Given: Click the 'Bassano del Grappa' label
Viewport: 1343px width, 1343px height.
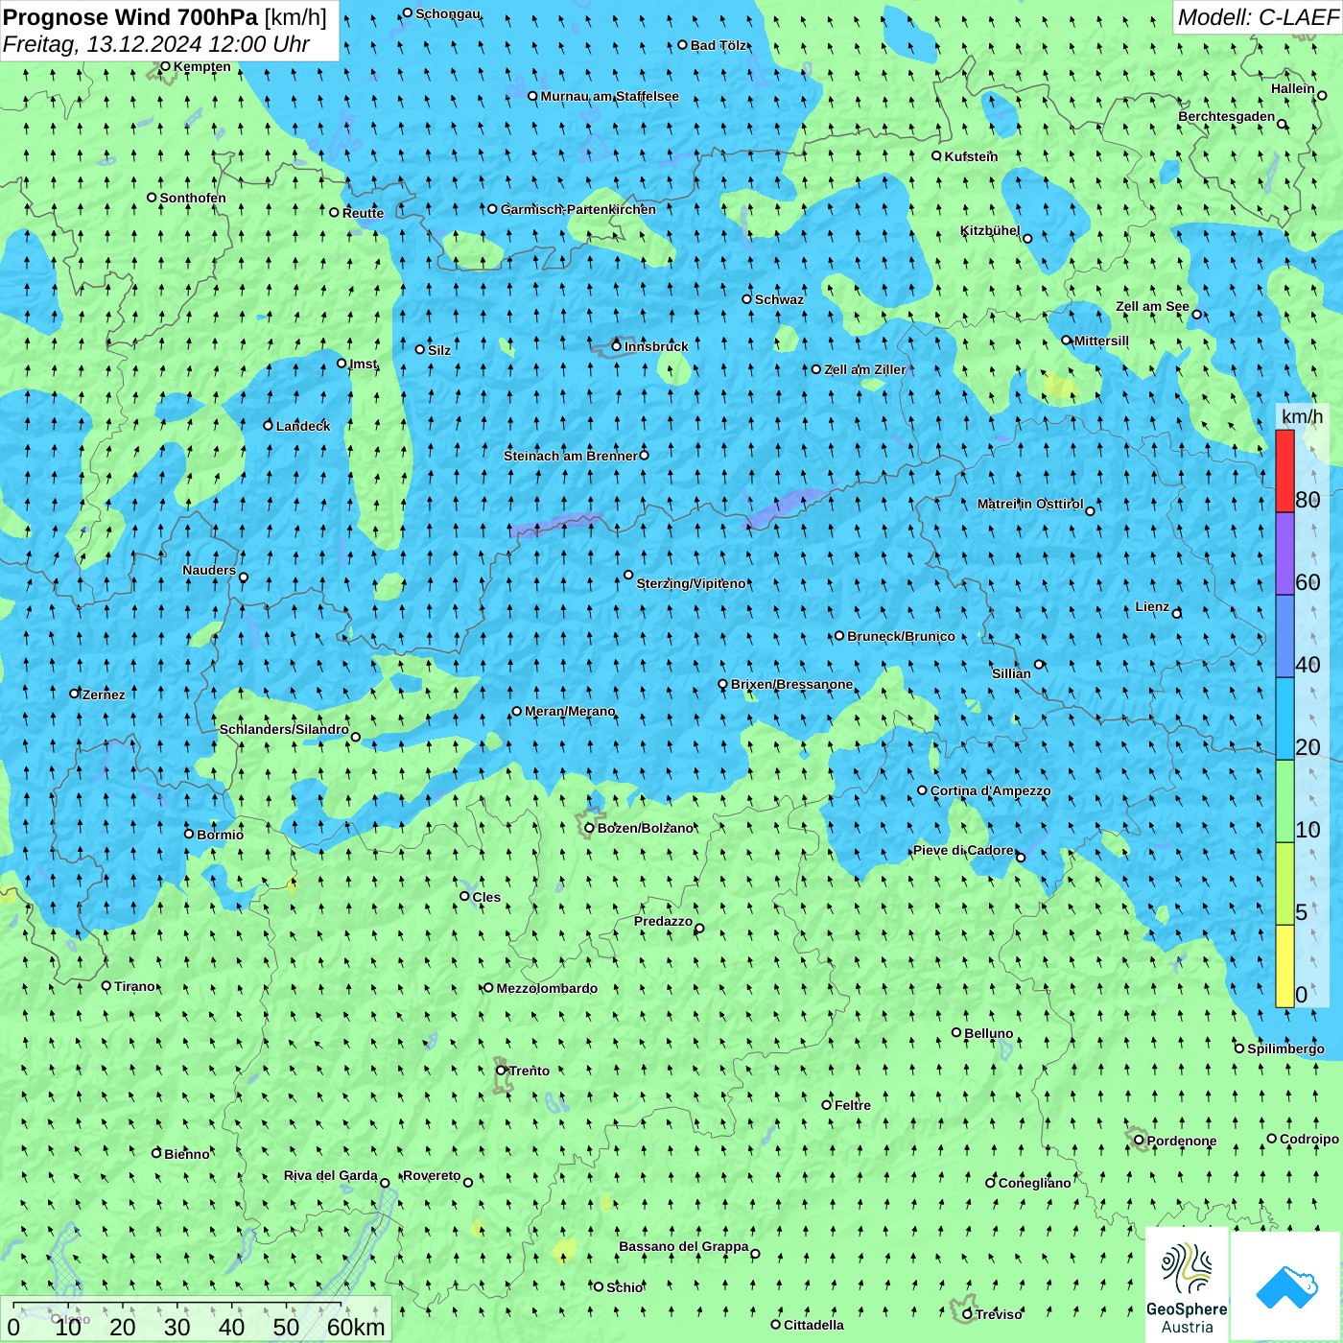Looking at the screenshot, I should (683, 1246).
